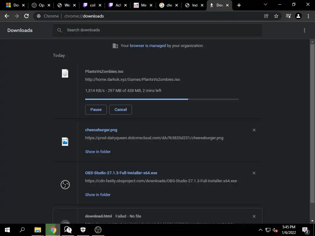Image resolution: width=315 pixels, height=236 pixels.
Task: Click the cheeseburger.png image file icon
Action: [65, 142]
